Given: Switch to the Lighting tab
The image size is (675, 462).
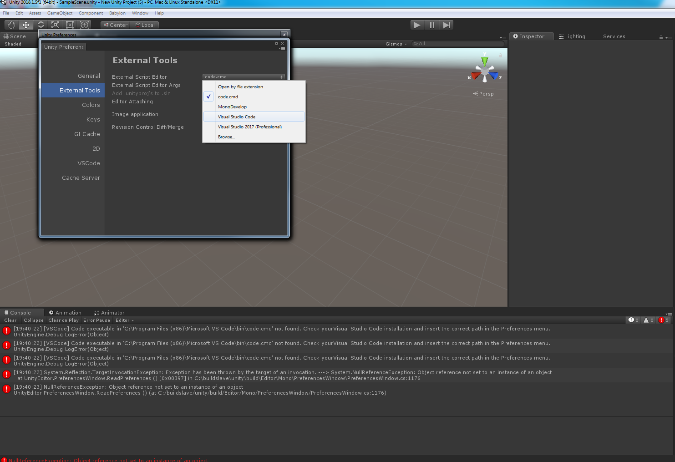Looking at the screenshot, I should click(572, 36).
